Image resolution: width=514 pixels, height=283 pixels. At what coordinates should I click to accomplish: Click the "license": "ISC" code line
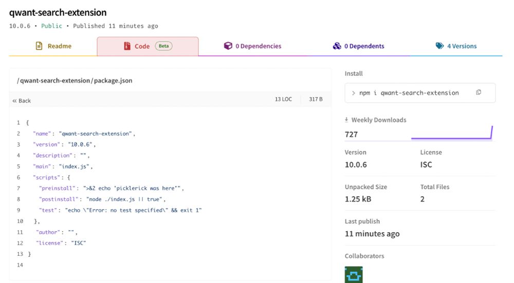coord(61,243)
